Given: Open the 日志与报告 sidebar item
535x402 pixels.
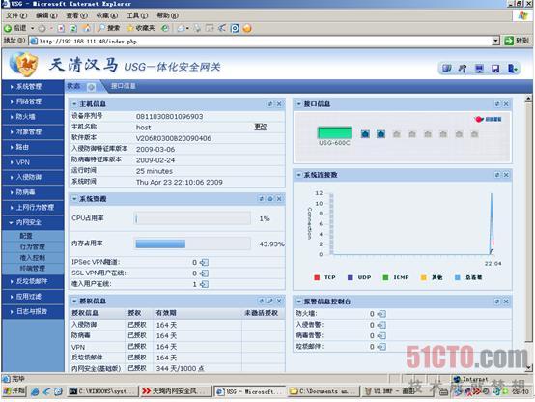Looking at the screenshot, I should pos(33,311).
